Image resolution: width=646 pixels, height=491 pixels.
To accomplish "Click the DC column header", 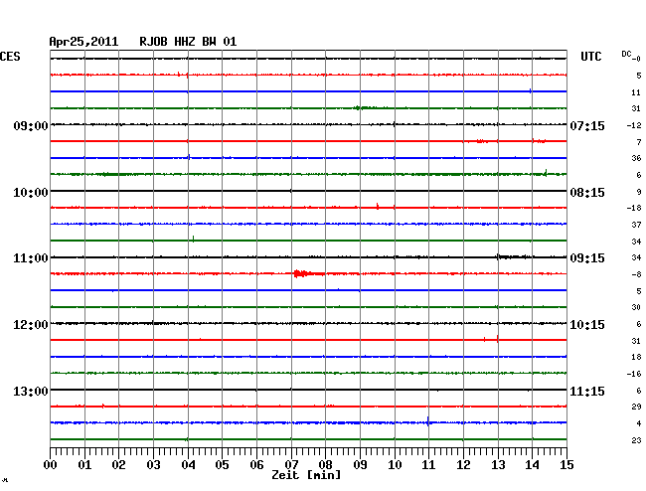I will pyautogui.click(x=627, y=54).
